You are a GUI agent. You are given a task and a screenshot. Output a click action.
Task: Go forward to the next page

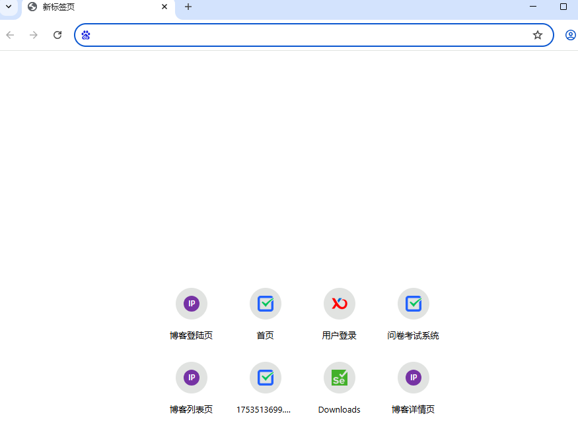click(x=34, y=35)
